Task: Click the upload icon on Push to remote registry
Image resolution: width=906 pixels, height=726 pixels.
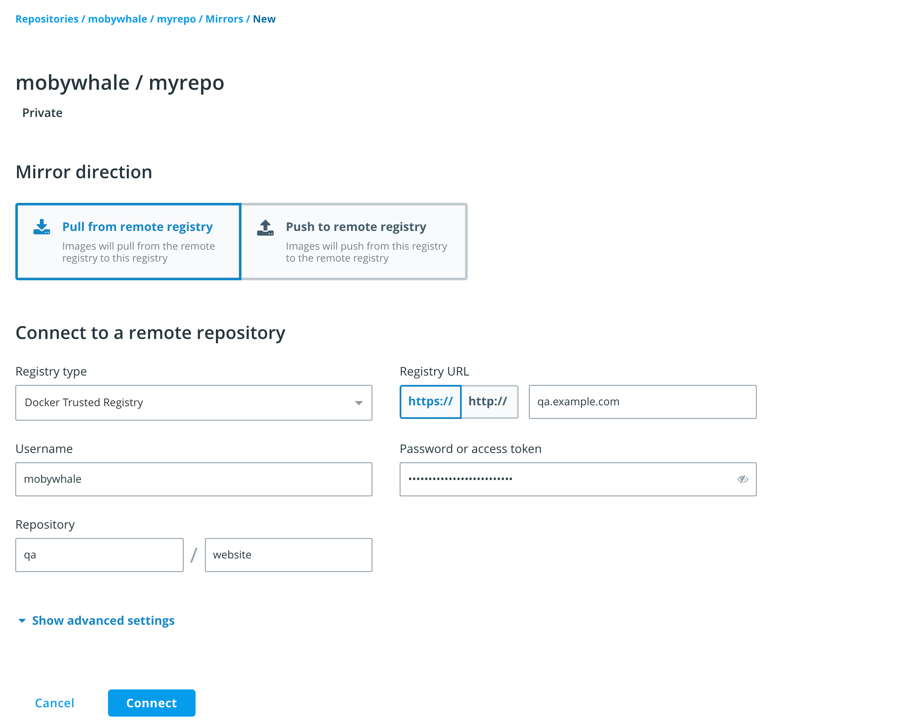Action: 265,227
